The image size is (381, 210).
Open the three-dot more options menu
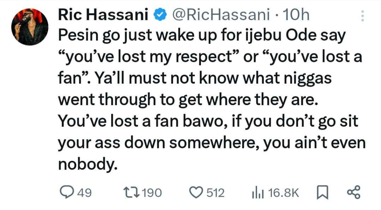[363, 16]
